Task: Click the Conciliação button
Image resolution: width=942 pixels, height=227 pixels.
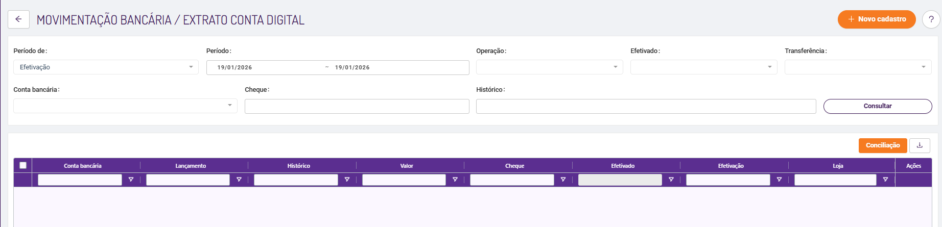Action: pos(883,145)
